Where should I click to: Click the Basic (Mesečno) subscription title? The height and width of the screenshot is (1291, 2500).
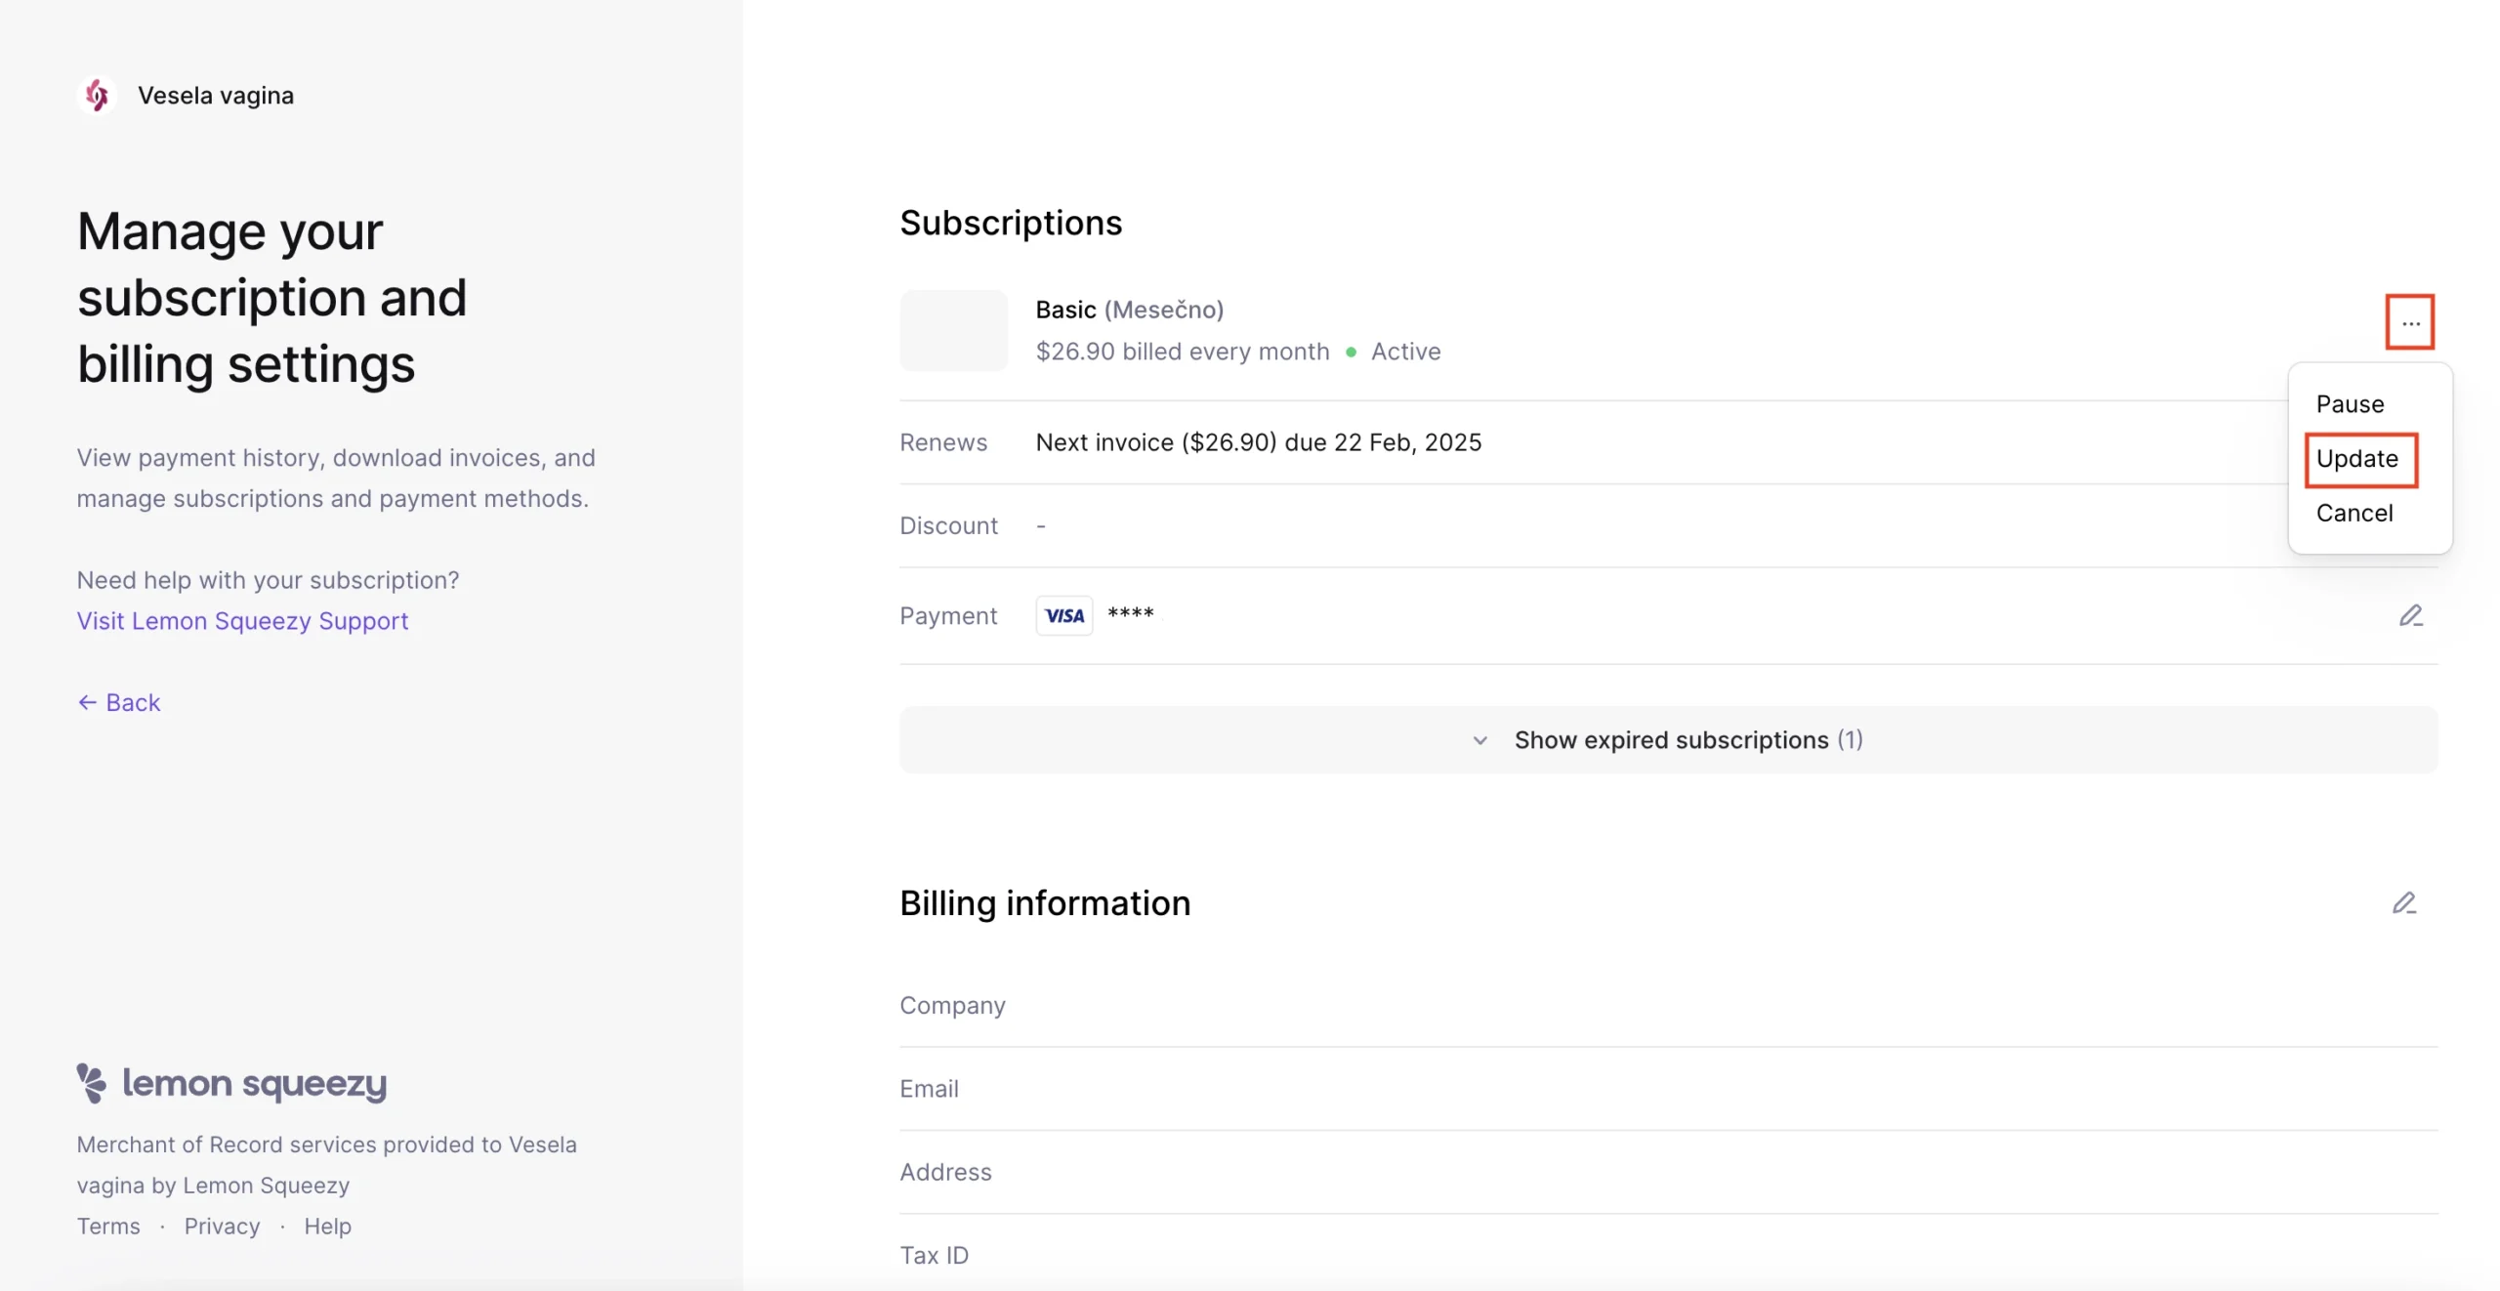(1129, 310)
